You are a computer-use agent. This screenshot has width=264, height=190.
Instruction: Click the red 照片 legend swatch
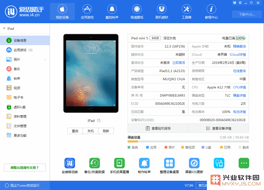coord(166,147)
